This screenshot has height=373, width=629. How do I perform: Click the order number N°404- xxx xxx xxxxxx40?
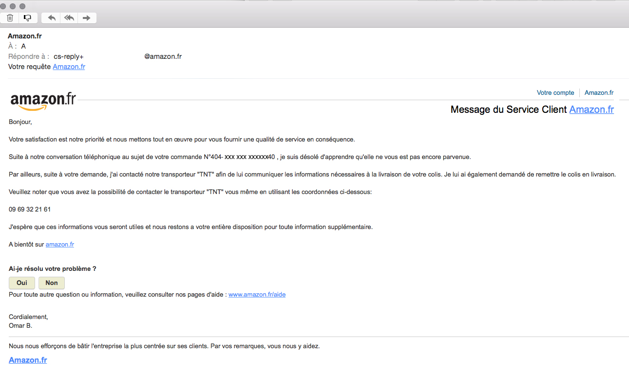pos(239,157)
